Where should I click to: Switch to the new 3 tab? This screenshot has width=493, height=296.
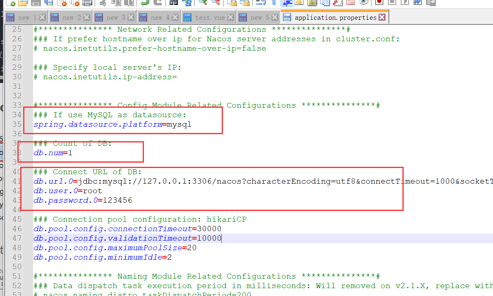(115, 18)
